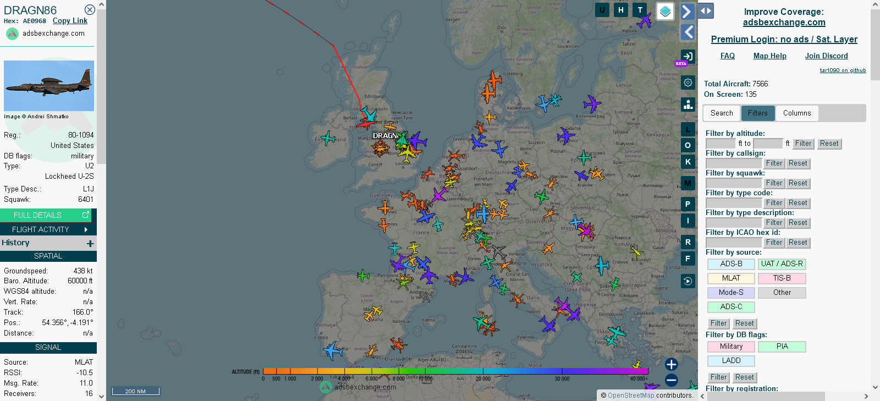
Task: Toggle sidebar width with double-arrow button
Action: point(706,11)
